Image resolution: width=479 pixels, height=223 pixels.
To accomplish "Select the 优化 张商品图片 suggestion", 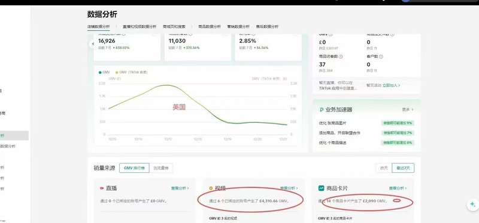I will pyautogui.click(x=332, y=123).
